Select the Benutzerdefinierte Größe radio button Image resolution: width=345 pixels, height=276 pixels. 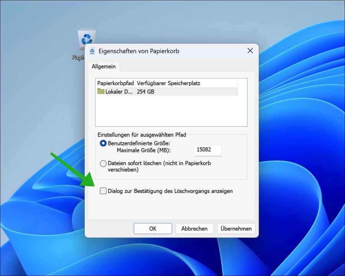[x=103, y=142]
